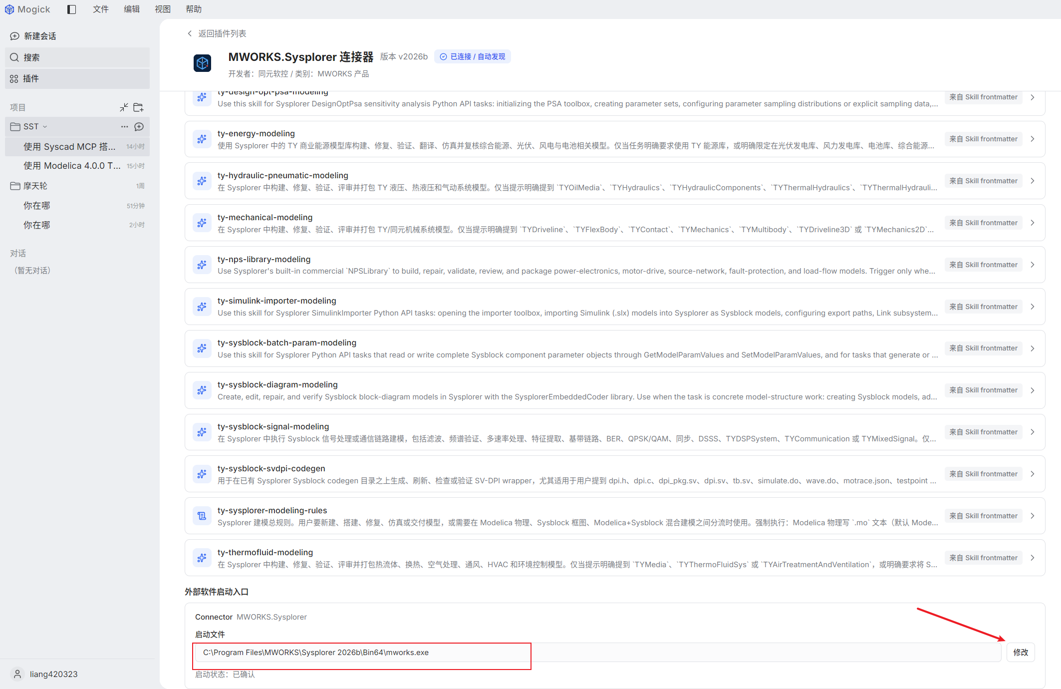Open the 帮助 menu

(x=194, y=9)
